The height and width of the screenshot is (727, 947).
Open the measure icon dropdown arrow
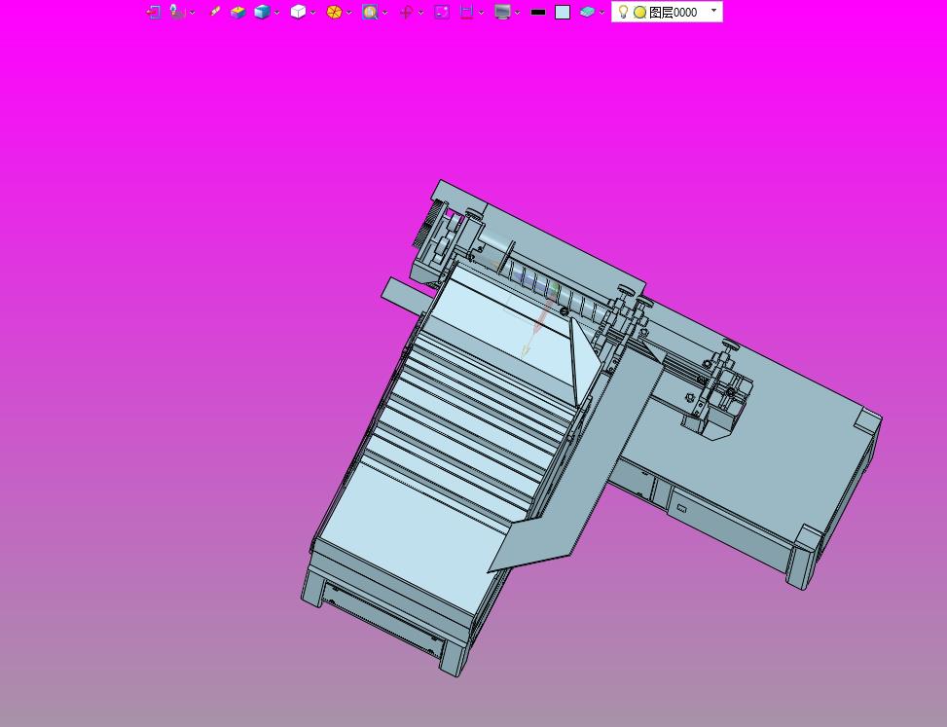pyautogui.click(x=482, y=12)
